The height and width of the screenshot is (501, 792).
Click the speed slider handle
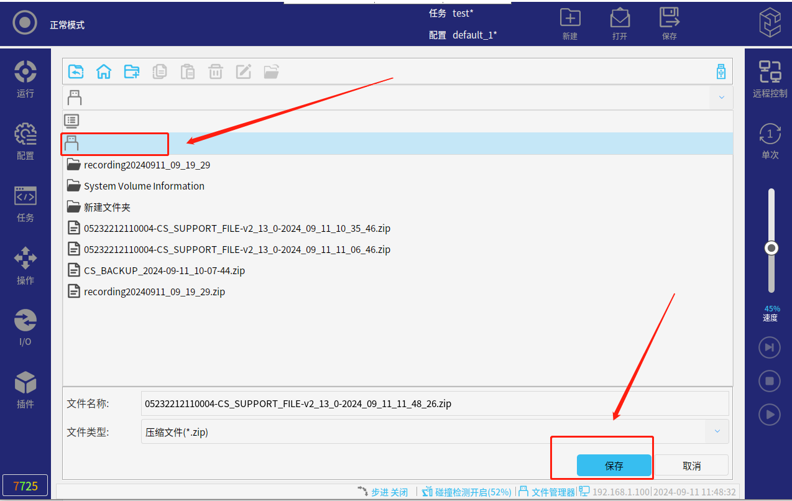click(771, 248)
